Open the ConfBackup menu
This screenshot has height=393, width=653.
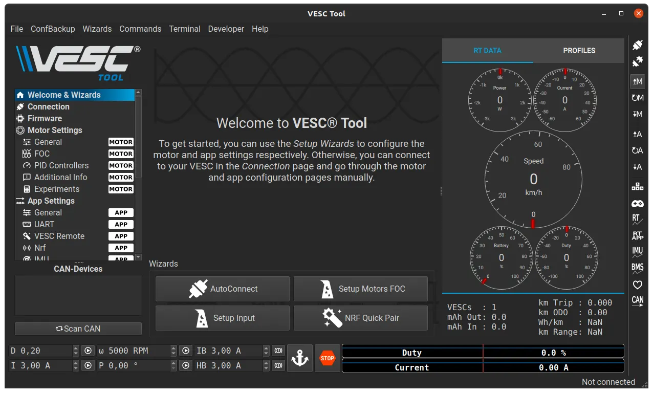click(x=53, y=29)
